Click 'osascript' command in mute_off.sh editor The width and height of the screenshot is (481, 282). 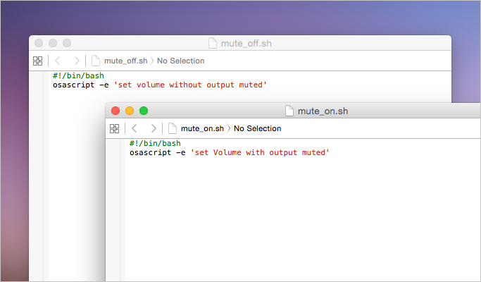[x=74, y=85]
